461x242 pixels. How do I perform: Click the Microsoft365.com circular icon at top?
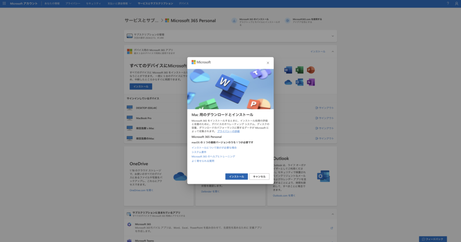pos(288,21)
